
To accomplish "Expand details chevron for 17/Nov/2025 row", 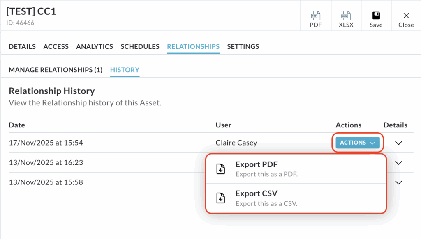I will click(398, 143).
